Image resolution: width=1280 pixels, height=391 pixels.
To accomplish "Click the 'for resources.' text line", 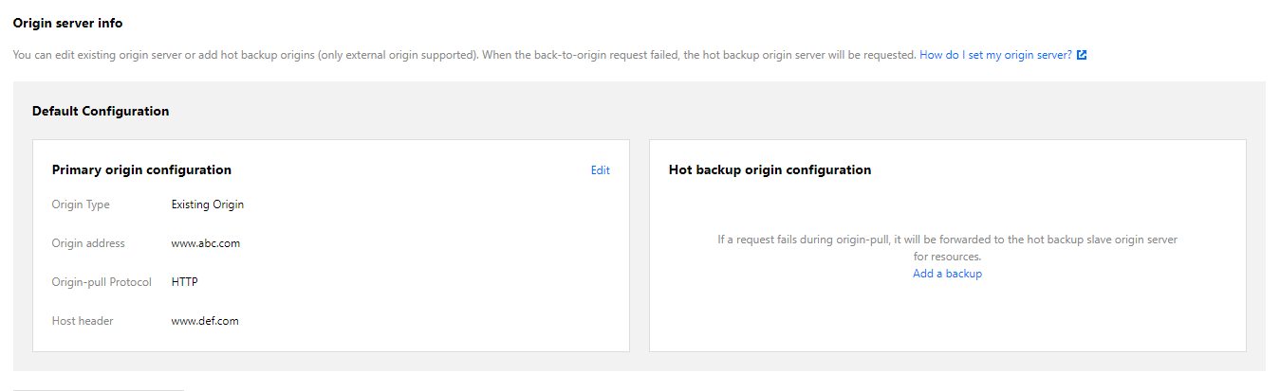I will (947, 257).
